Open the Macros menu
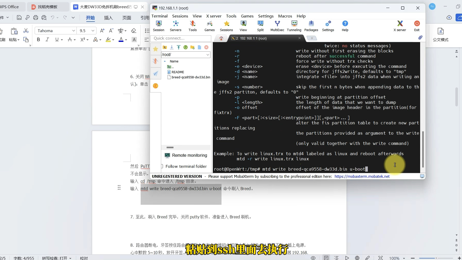Screen dimensions: 462x260 pos(285,16)
